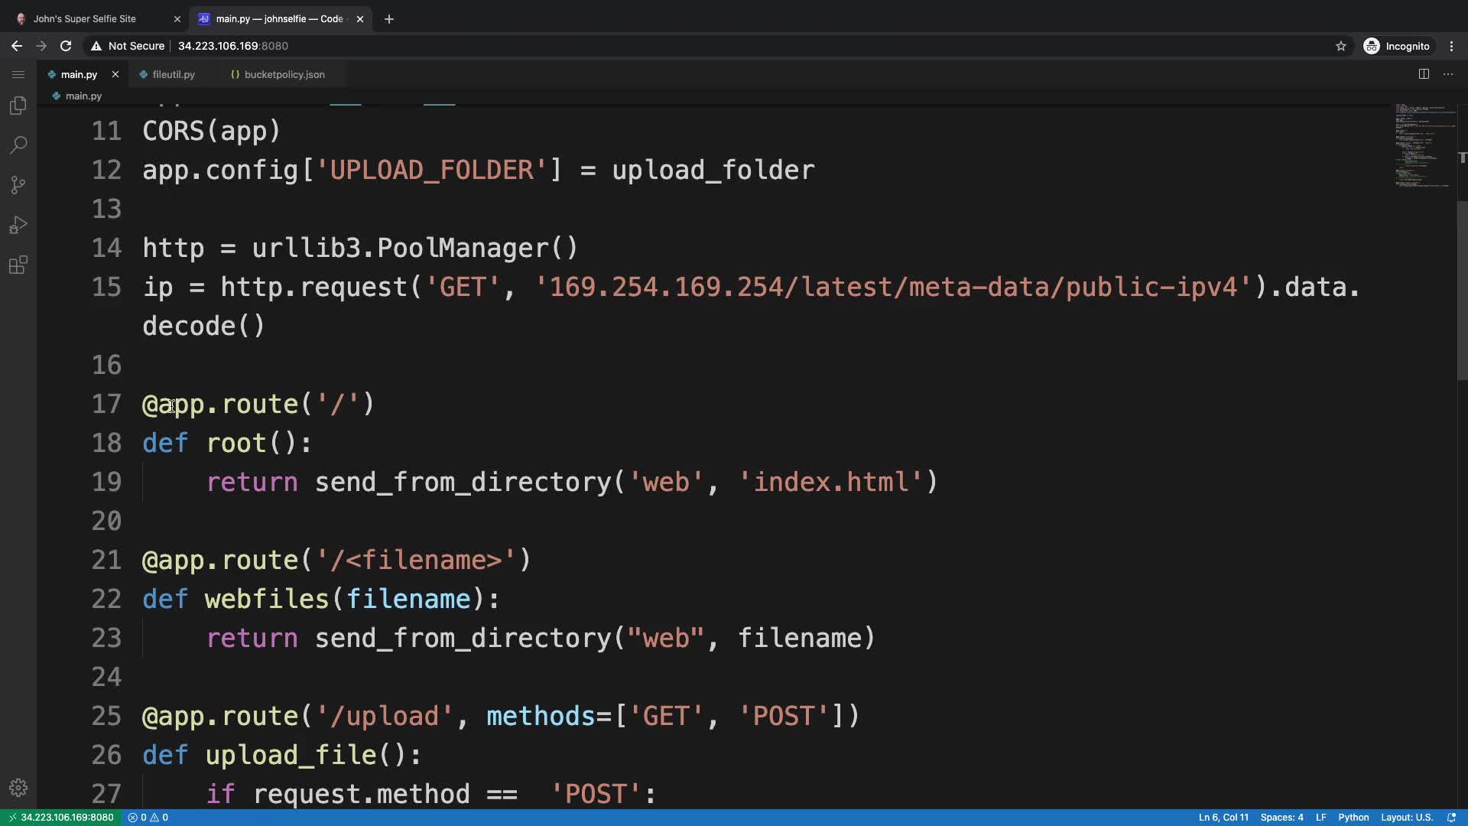Click the code minimap preview

[x=1424, y=145]
